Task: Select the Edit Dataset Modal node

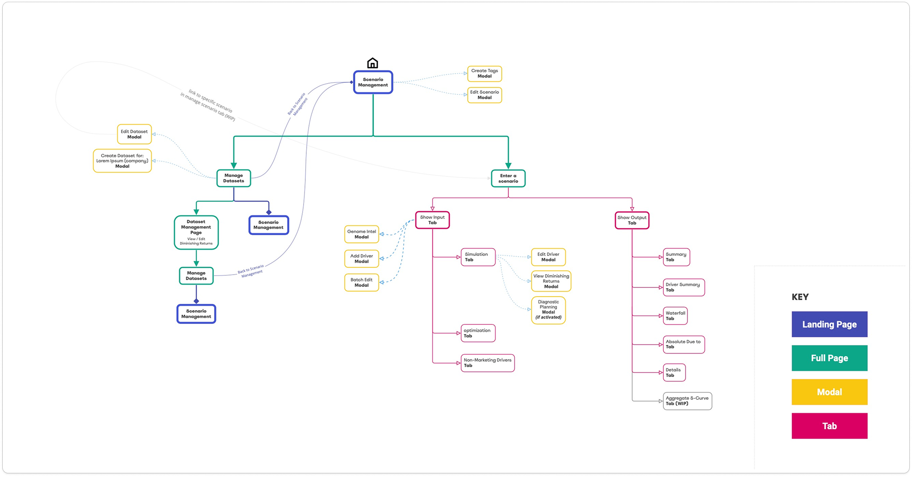Action: pos(134,134)
